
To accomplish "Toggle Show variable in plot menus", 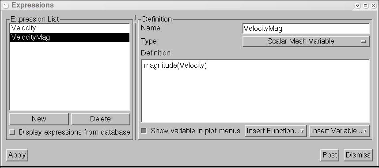I will pyautogui.click(x=144, y=131).
